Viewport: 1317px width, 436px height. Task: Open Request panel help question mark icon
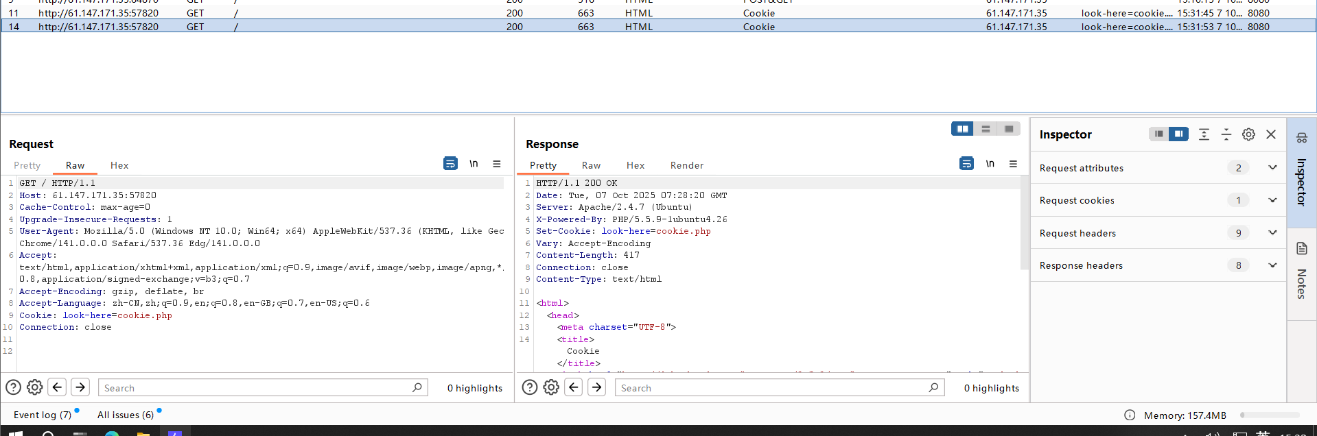pos(13,387)
